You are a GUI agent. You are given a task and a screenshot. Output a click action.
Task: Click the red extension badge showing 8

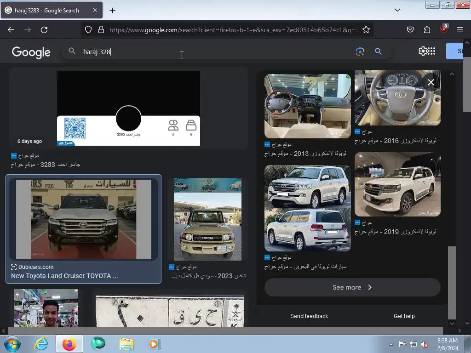(444, 29)
